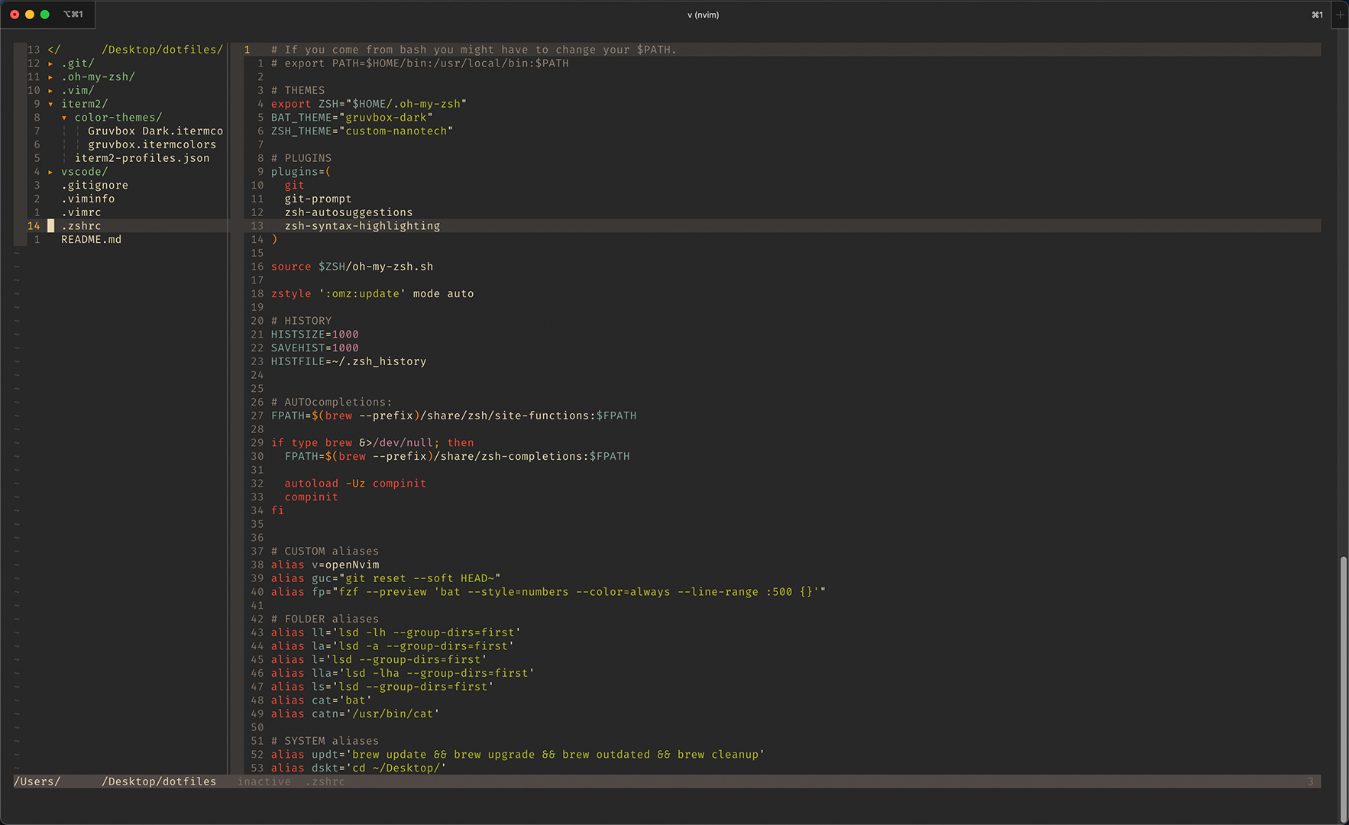
Task: Click the ZSH_THEME="custom-nanotech" line
Action: pyautogui.click(x=362, y=131)
